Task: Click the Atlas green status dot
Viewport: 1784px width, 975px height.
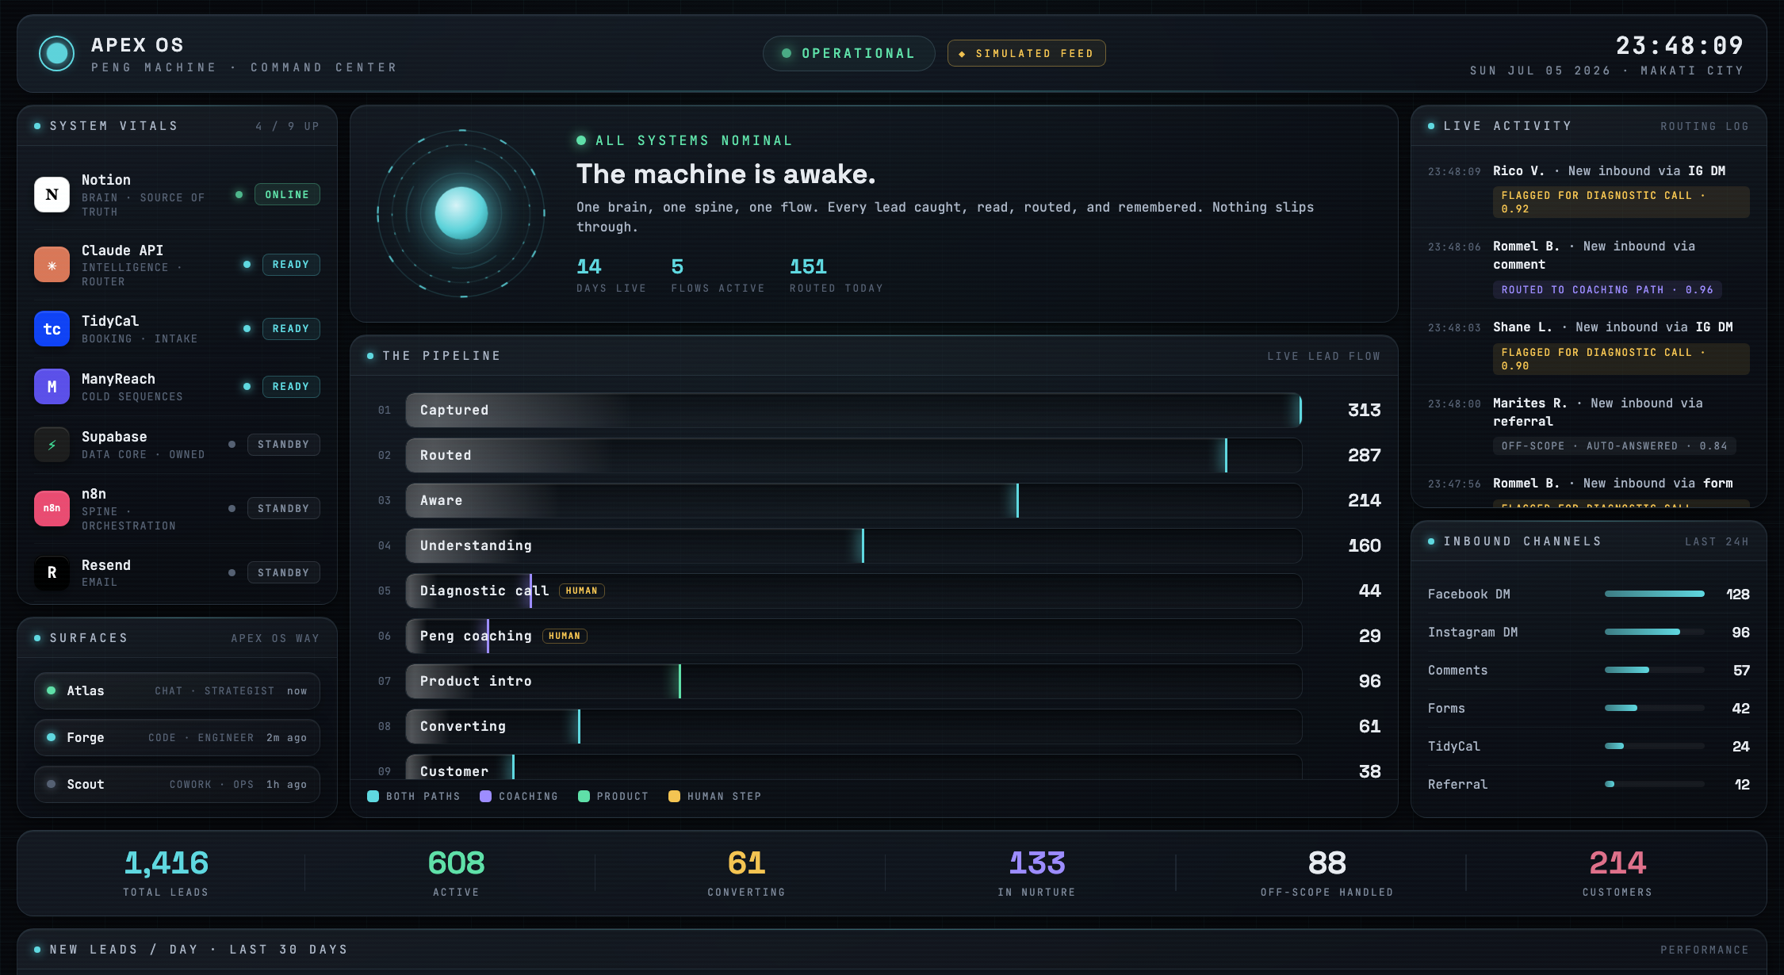Action: pyautogui.click(x=52, y=690)
